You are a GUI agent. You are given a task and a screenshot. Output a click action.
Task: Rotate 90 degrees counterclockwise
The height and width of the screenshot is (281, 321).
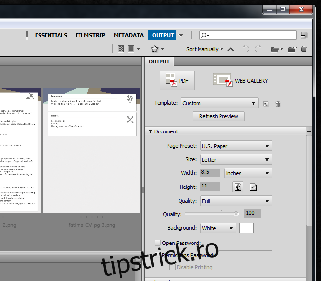(246, 49)
